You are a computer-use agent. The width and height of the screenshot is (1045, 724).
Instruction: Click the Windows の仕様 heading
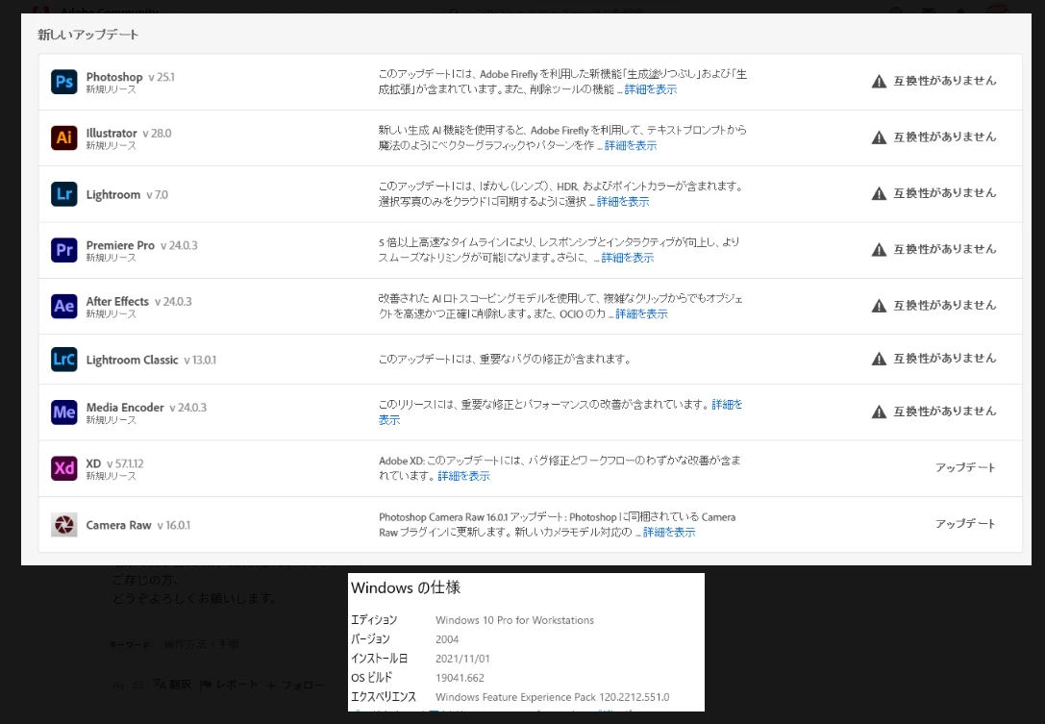pos(406,587)
